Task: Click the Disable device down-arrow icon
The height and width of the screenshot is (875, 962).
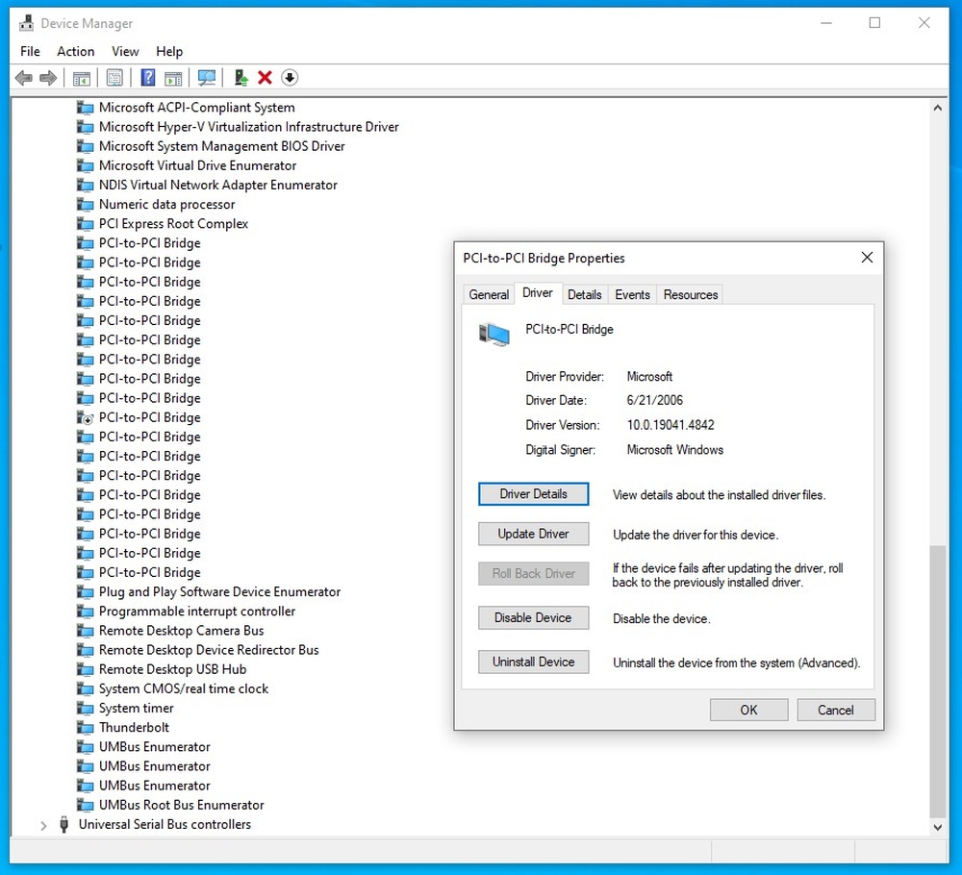Action: (290, 78)
